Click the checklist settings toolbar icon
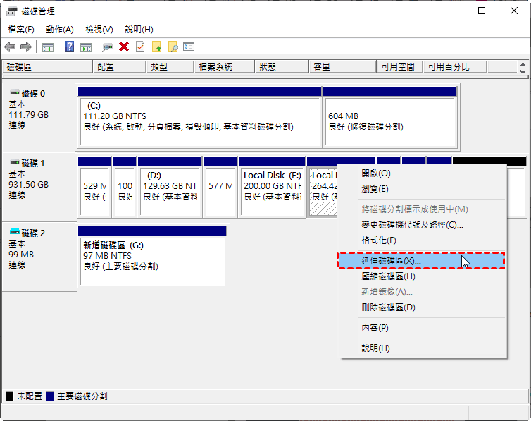The image size is (531, 421). (189, 47)
